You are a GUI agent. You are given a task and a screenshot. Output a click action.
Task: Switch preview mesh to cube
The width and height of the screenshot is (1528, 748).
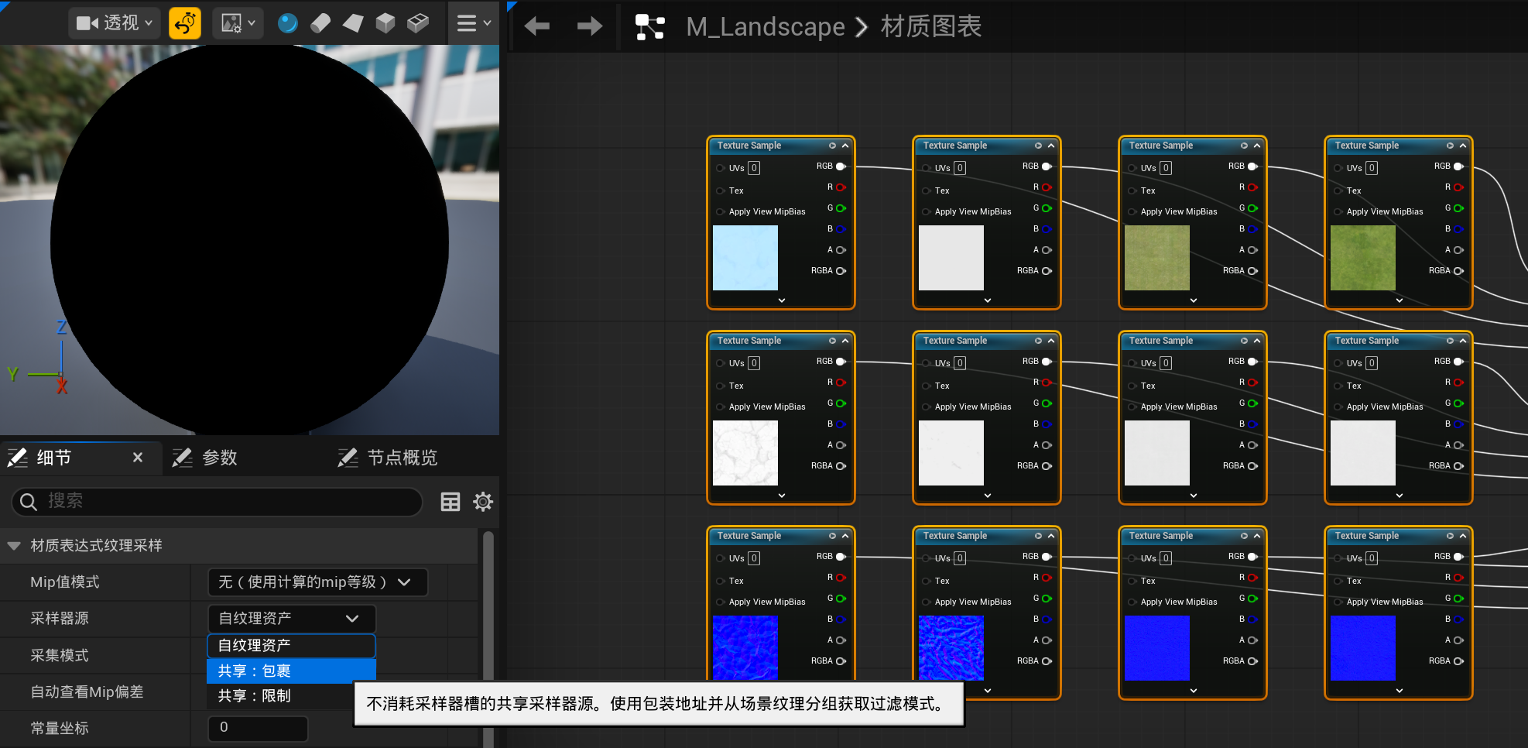(x=385, y=23)
